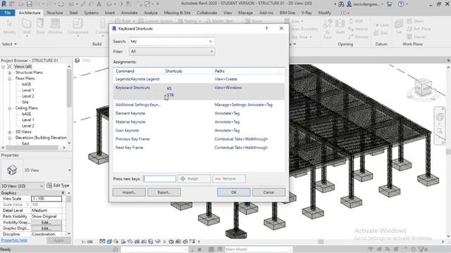
Task: Select the Next Key Frame command row
Action: (x=199, y=148)
